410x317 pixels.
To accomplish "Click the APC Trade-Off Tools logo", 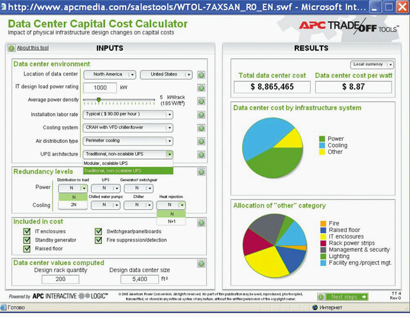I will (x=348, y=26).
